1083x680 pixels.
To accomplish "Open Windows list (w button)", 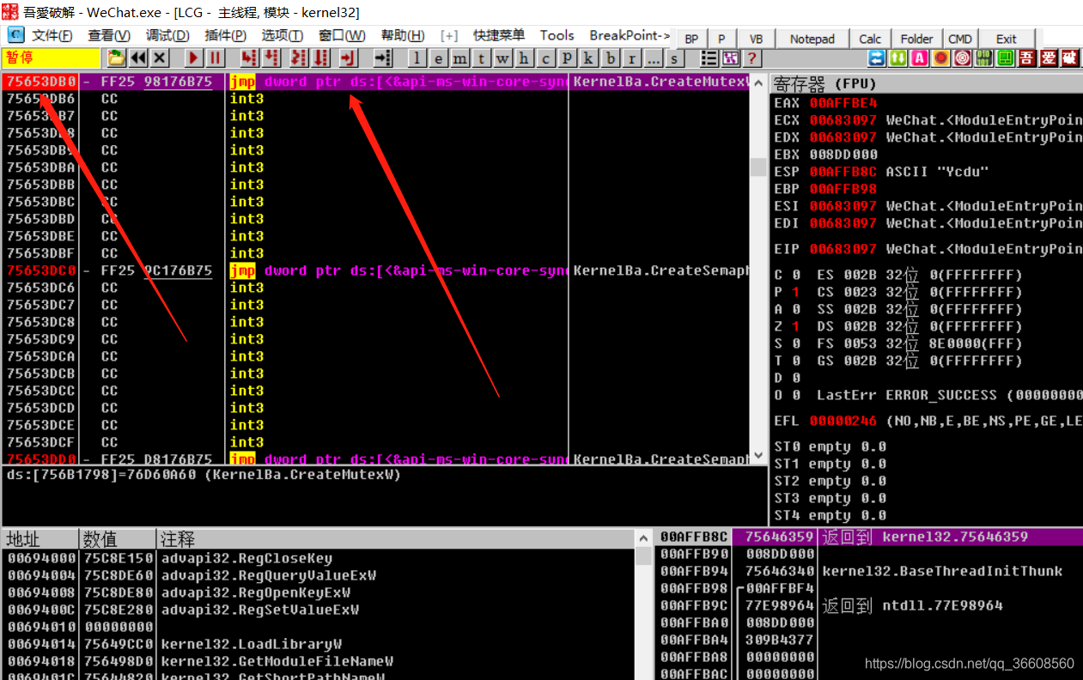I will (503, 58).
